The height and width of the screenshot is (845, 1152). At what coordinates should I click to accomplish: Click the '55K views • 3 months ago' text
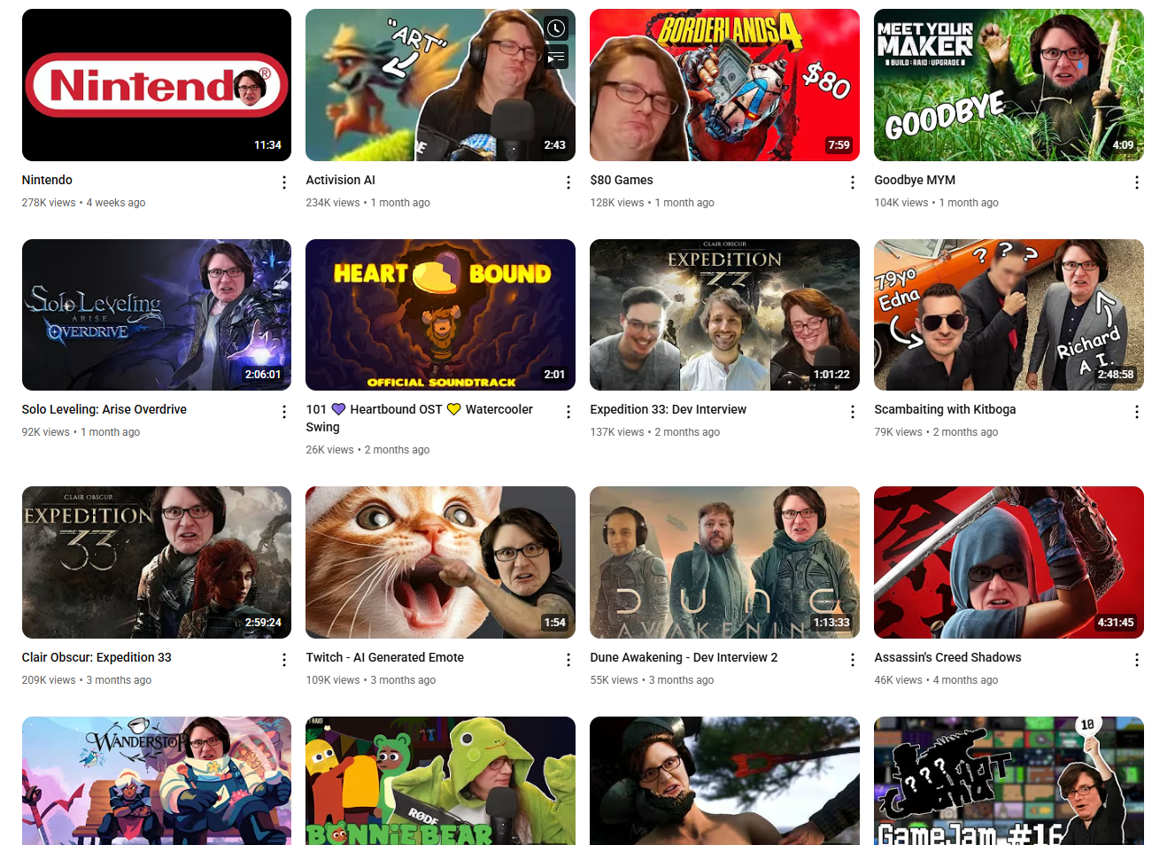click(652, 680)
